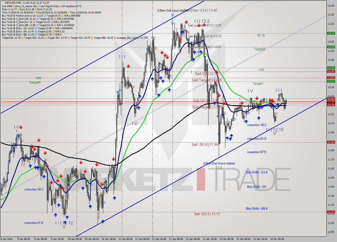Click the green 'Target2' label
The width and height of the screenshot is (337, 242).
(x=259, y=49)
